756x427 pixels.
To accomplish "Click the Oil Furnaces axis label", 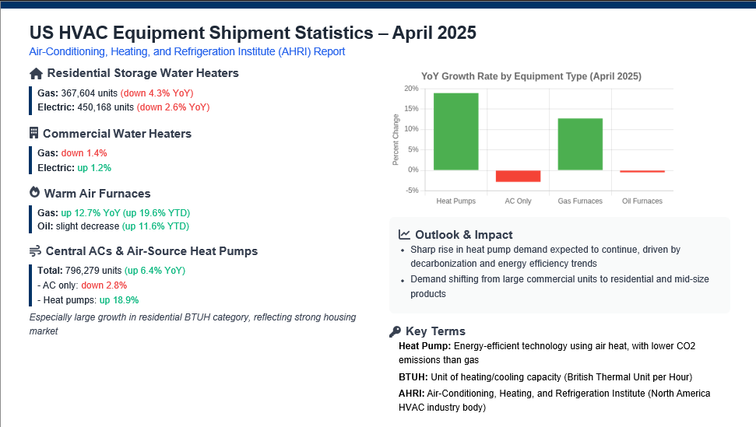I will click(x=642, y=201).
